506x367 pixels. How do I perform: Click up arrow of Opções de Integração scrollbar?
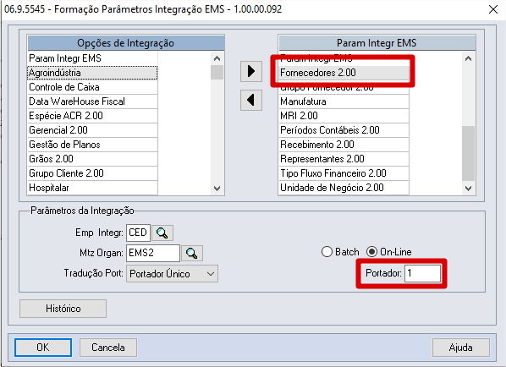[x=217, y=58]
